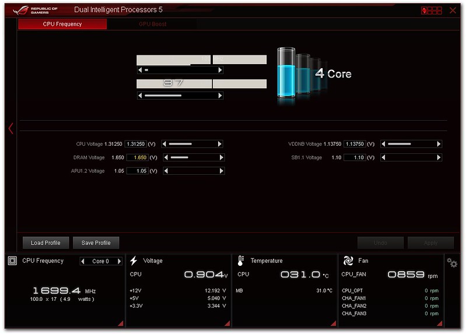466x334 pixels.
Task: Select the next core after Core 0
Action: pos(119,261)
